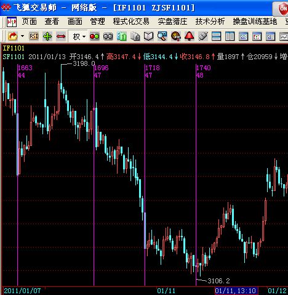
Task: Click the red alarm bell icon
Action: pos(189,36)
